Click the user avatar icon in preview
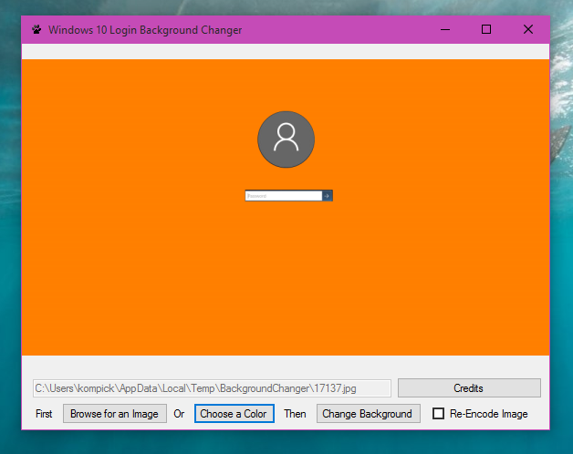Screen dimensions: 573x454 pos(286,139)
